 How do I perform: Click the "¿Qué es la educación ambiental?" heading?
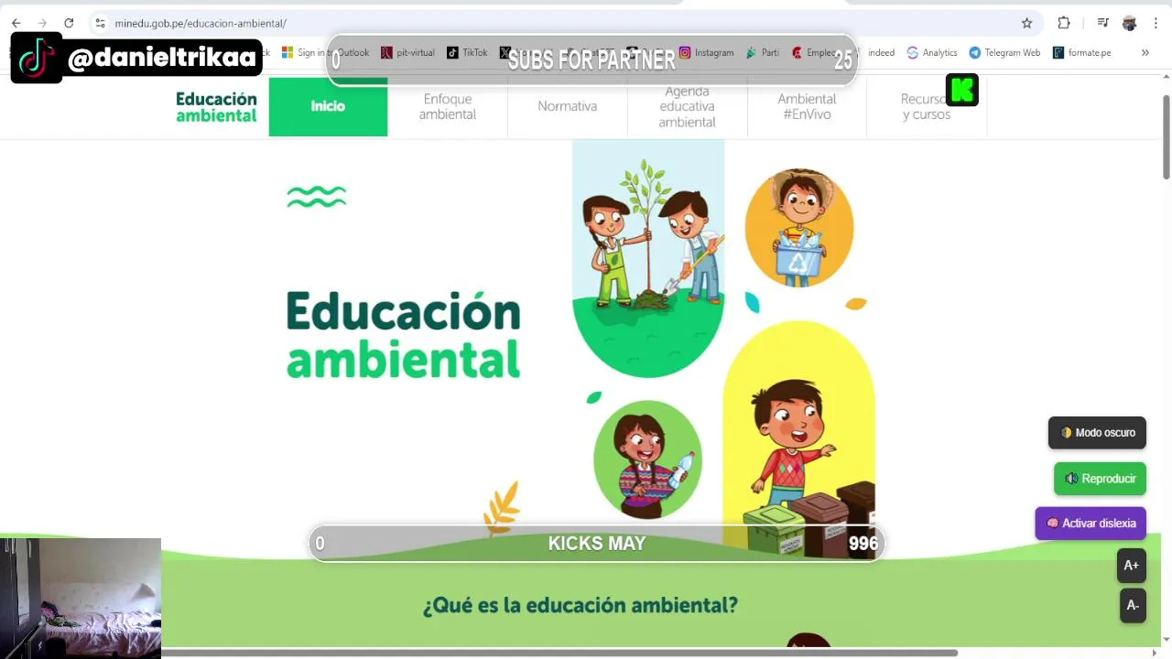tap(580, 605)
